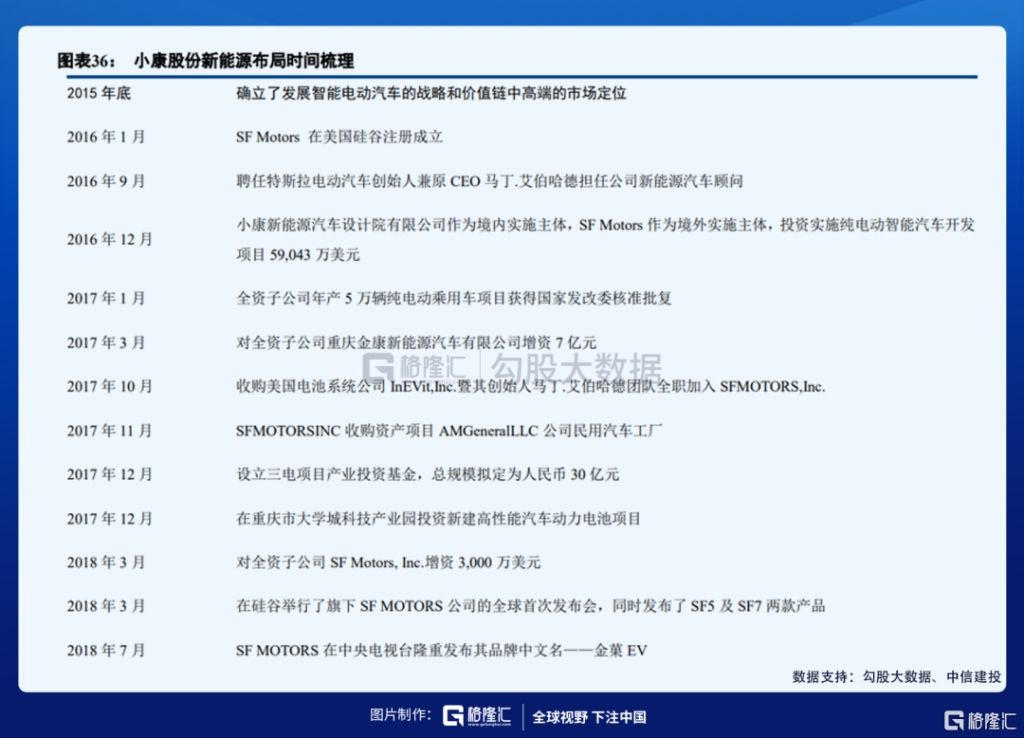Click the text 设立三电项目产业投资基金 line
Image resolution: width=1024 pixels, height=738 pixels.
point(428,475)
